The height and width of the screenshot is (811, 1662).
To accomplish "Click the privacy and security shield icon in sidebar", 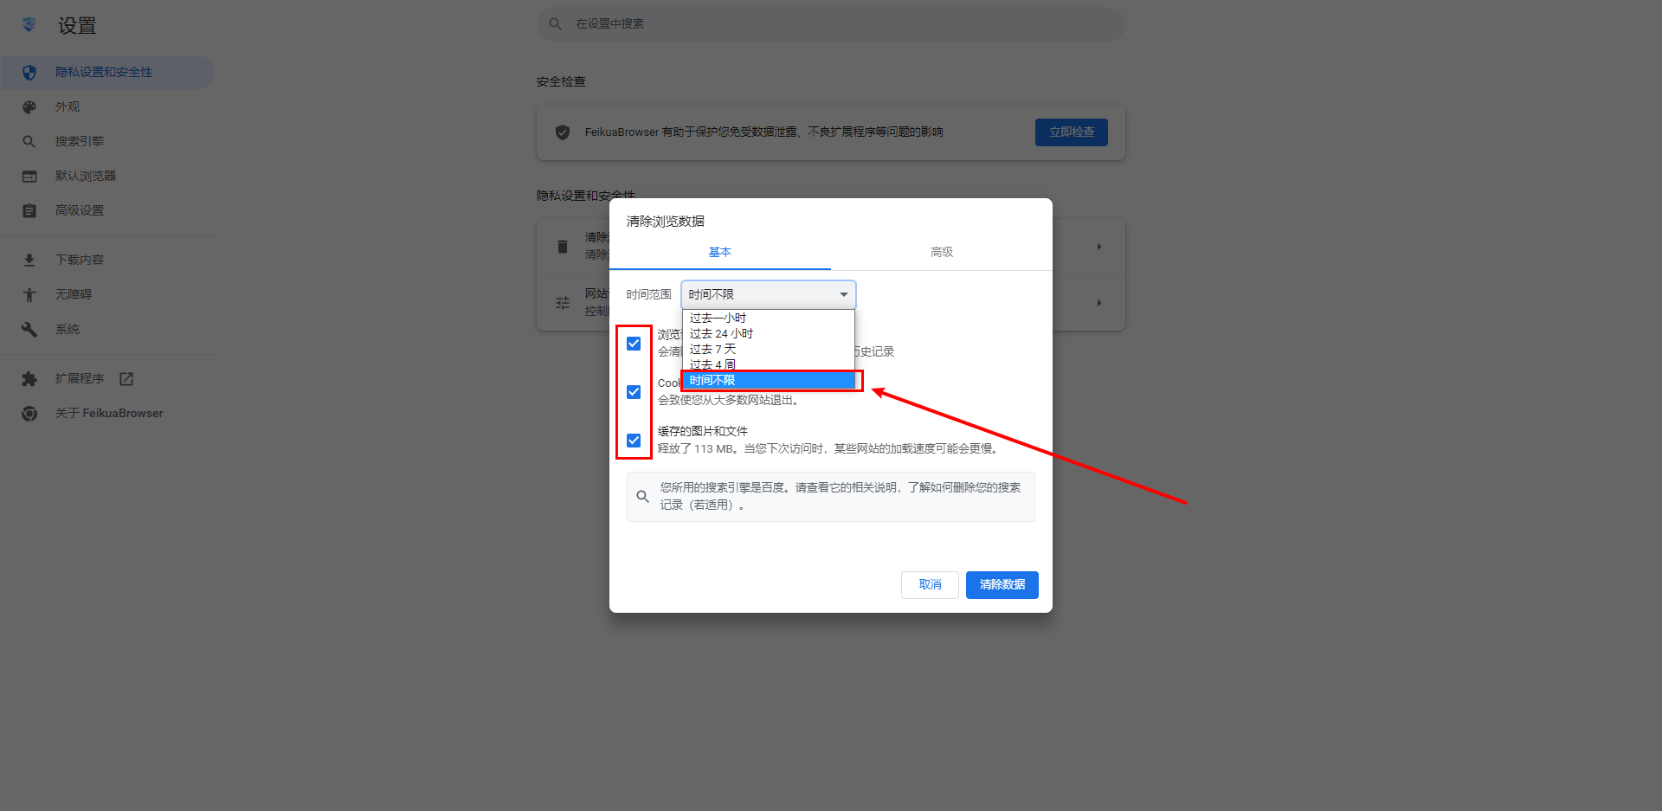I will (29, 73).
